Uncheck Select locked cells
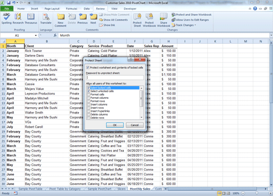Image resolution: width=273 pixels, height=196 pixels. pos(89,88)
